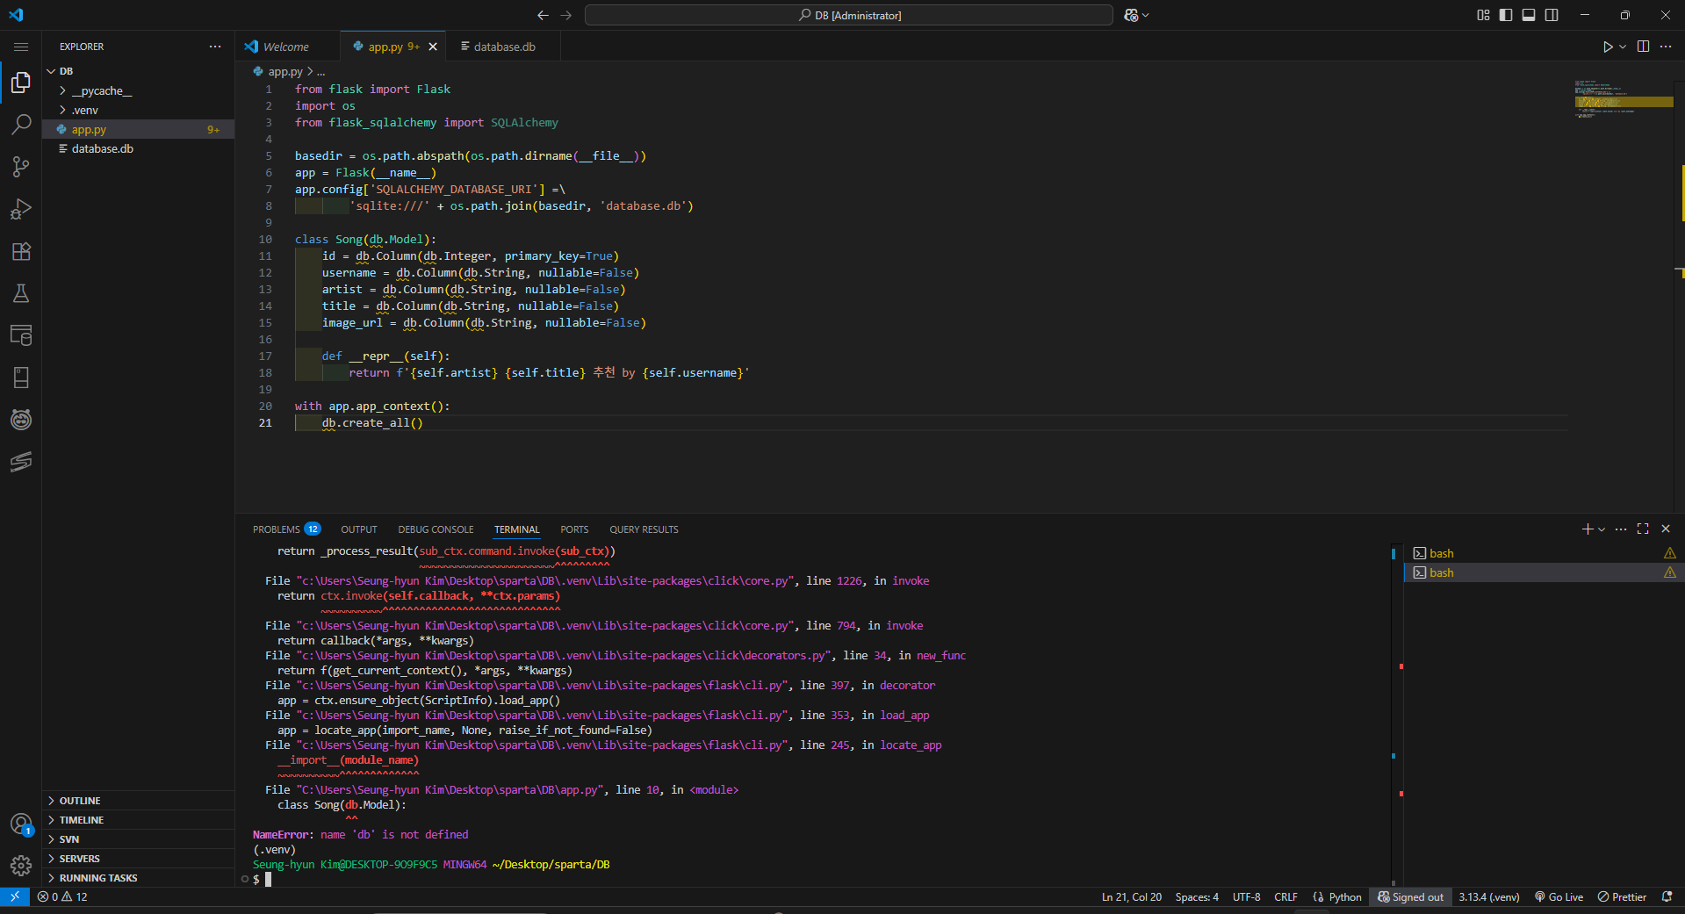The image size is (1685, 914).
Task: Expand the TIMELINE section
Action: (x=139, y=820)
